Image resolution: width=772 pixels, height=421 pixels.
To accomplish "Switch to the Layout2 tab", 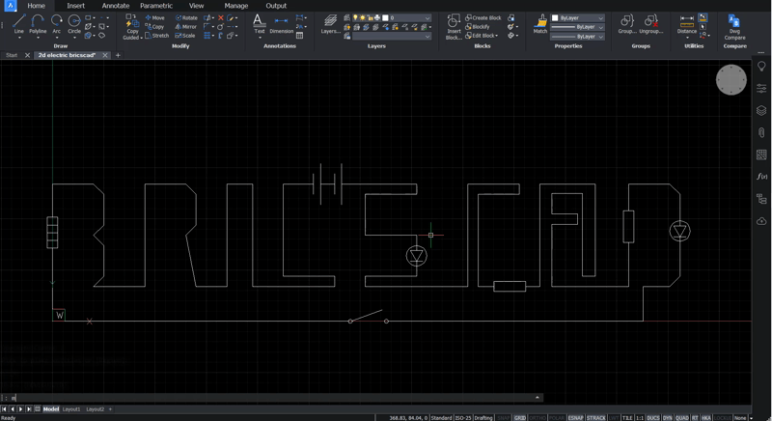I will click(95, 409).
